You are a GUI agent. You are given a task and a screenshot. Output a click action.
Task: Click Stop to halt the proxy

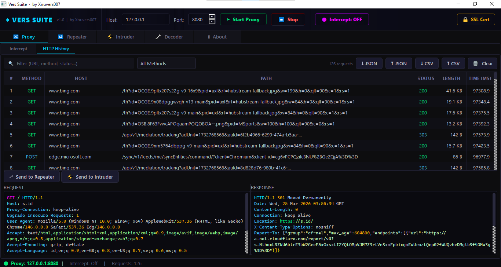pos(288,19)
